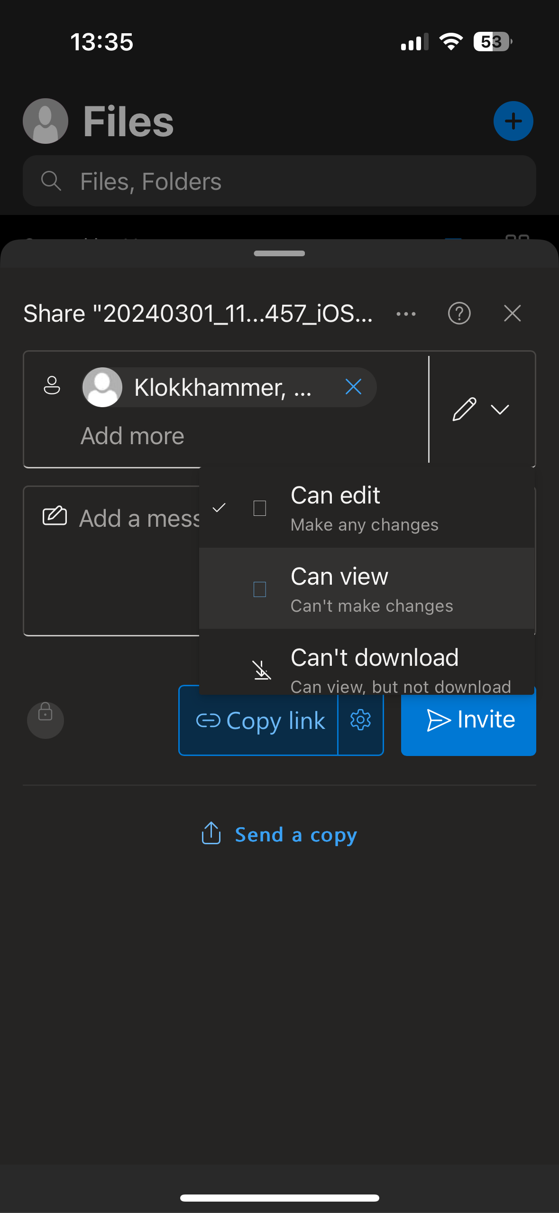Screen dimensions: 559x1213
Task: Tick the checkbox beside Can edit
Action: pyautogui.click(x=260, y=508)
